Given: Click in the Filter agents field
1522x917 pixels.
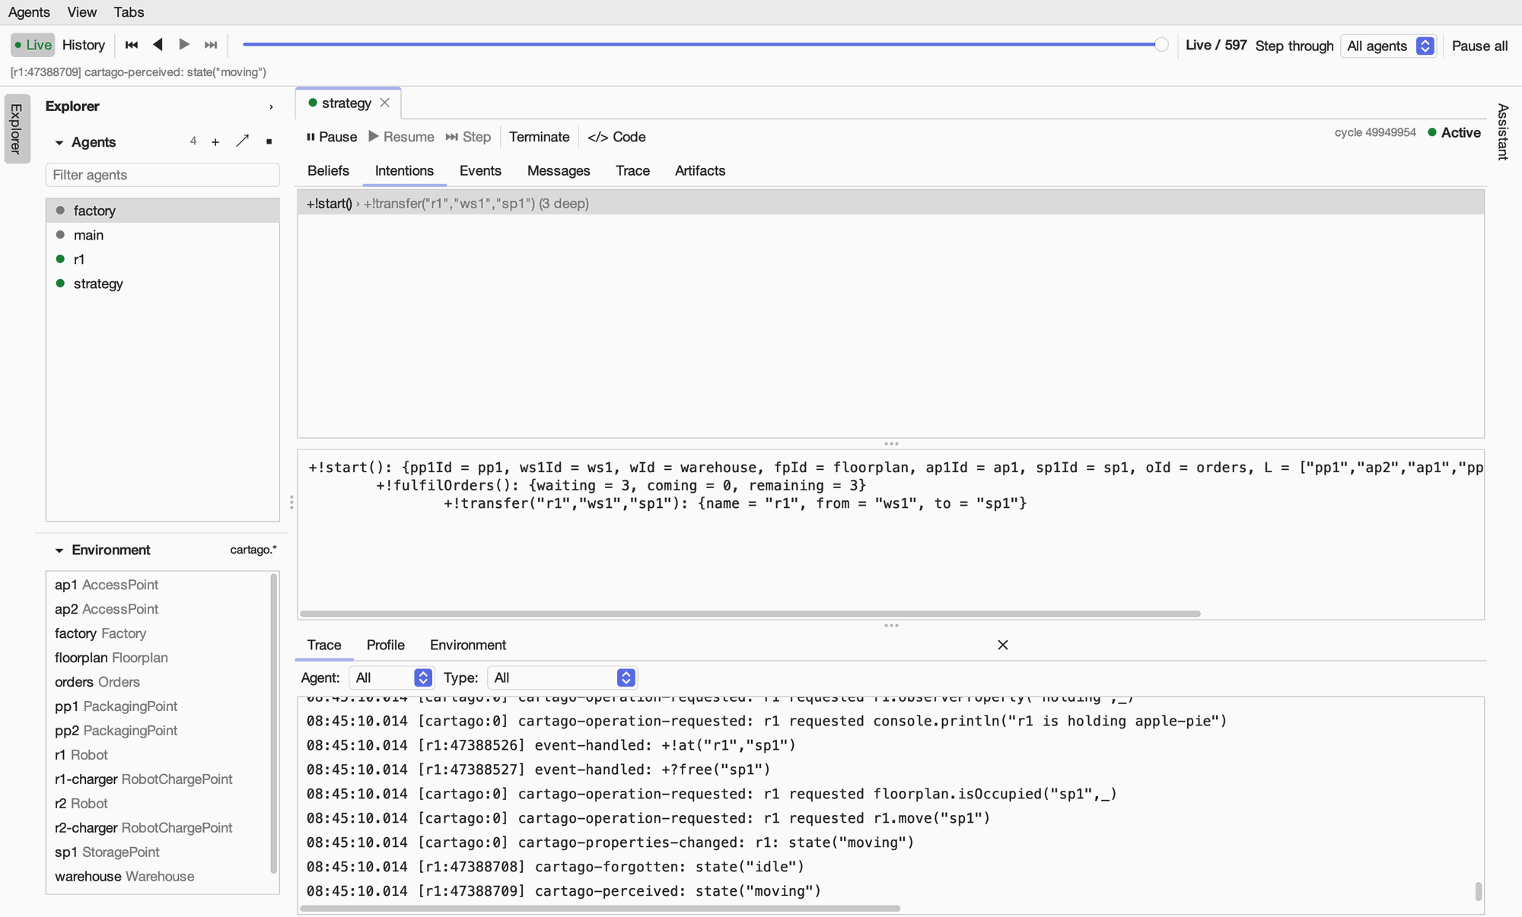Looking at the screenshot, I should point(163,175).
